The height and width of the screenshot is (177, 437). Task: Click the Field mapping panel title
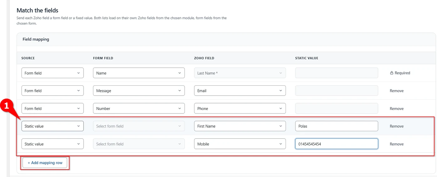tap(36, 39)
